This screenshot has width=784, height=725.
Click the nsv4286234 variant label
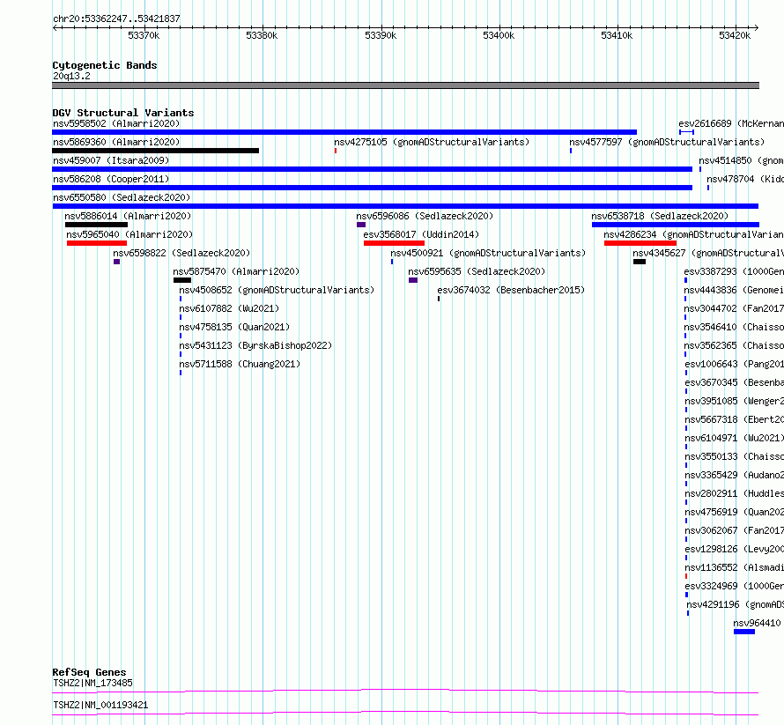tap(693, 234)
